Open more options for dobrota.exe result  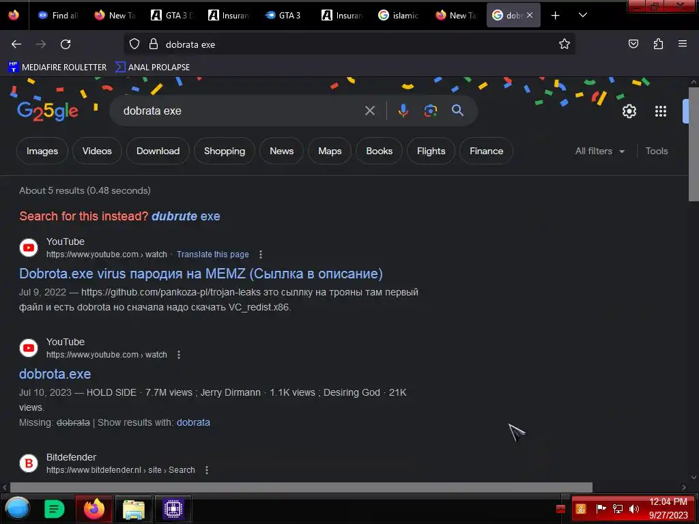point(179,355)
